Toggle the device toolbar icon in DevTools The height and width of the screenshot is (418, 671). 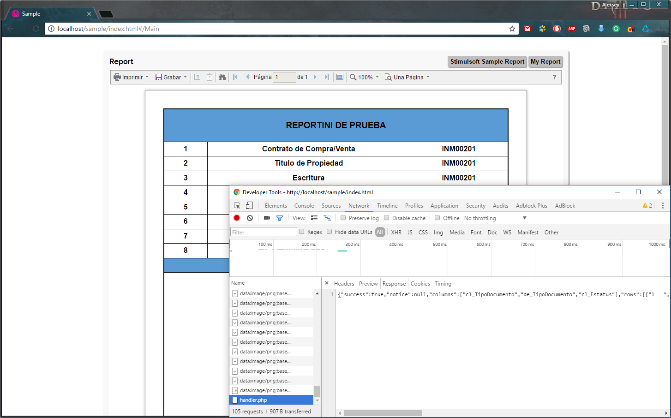tap(249, 206)
